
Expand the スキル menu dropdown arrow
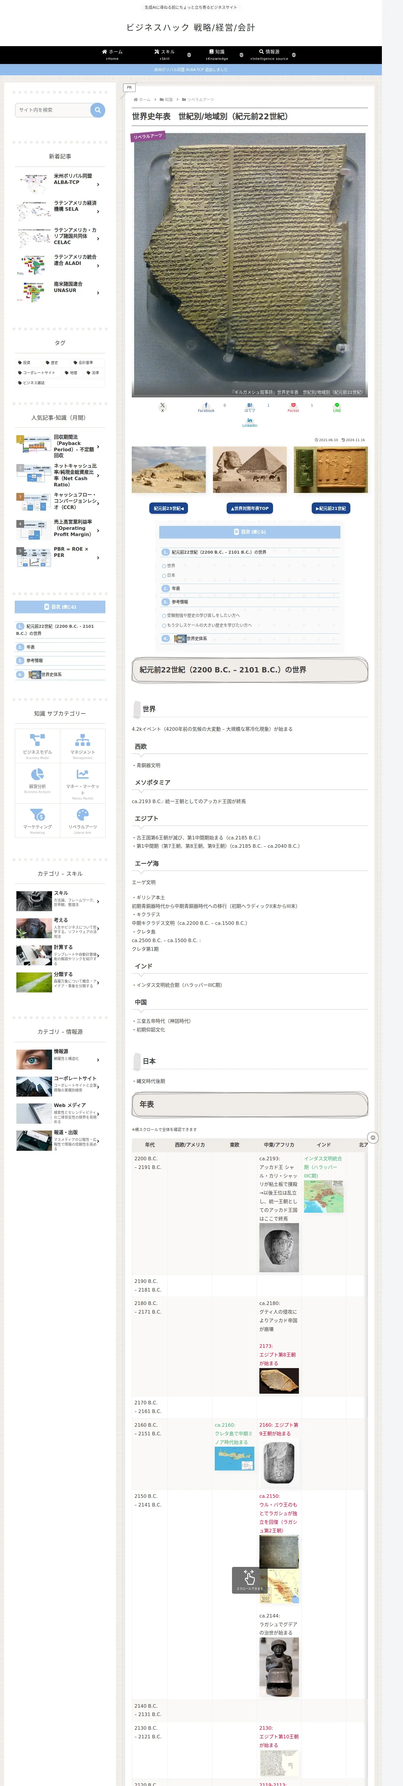[x=189, y=55]
